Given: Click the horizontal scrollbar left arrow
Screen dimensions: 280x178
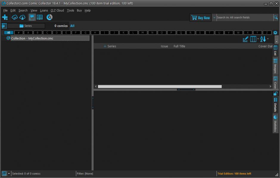Looking at the screenshot, I should coord(96,87).
